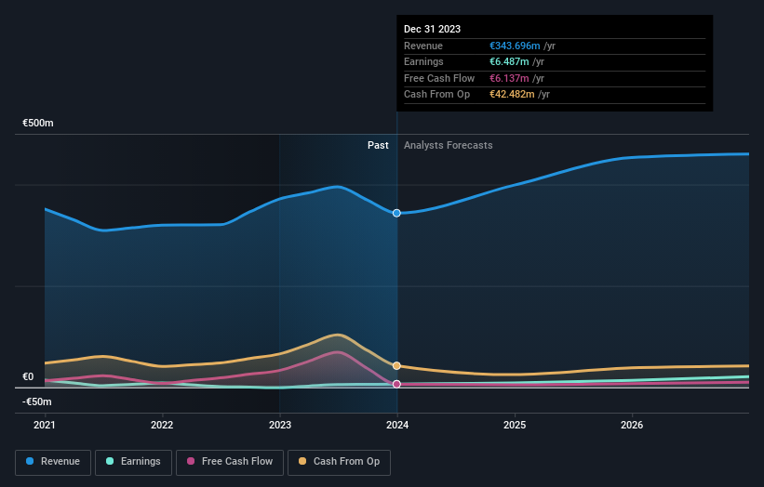Click the €343.696m revenue value
Viewport: 764px width, 487px height.
click(x=515, y=46)
